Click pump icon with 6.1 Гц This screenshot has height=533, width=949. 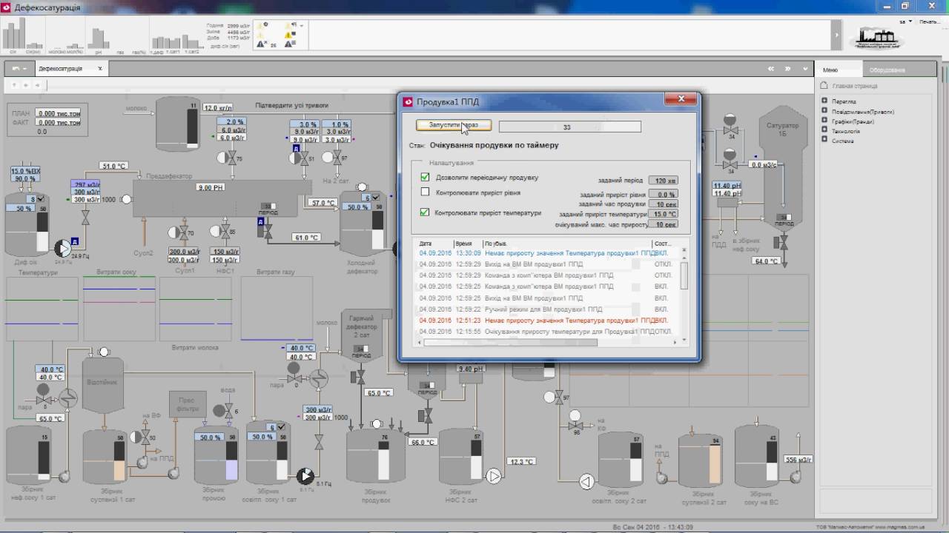point(305,475)
